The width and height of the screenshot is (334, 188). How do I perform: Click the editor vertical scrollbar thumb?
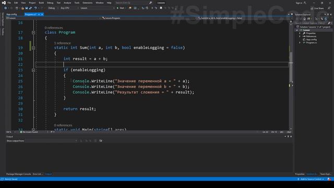coord(291,67)
